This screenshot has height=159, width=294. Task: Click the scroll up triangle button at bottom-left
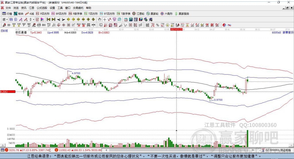tap(3, 145)
